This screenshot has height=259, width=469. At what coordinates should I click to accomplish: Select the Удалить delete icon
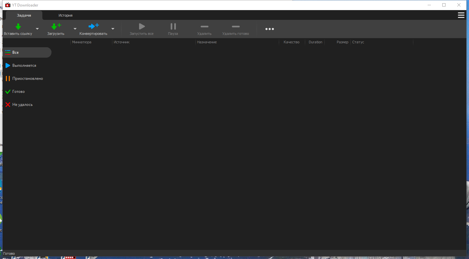click(x=204, y=26)
